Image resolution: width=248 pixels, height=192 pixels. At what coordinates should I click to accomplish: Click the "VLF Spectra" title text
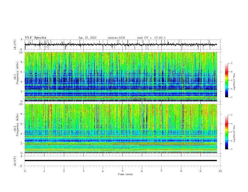tap(35, 38)
